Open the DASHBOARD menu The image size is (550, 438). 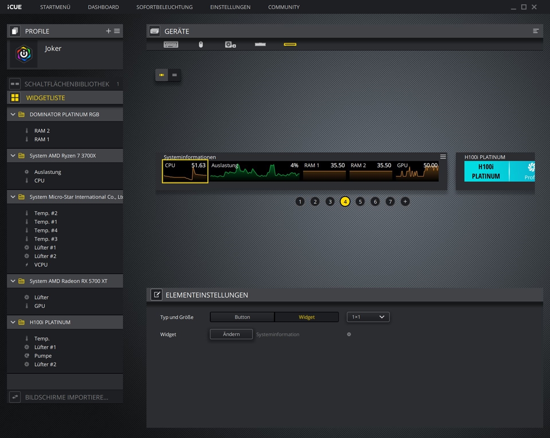point(104,7)
